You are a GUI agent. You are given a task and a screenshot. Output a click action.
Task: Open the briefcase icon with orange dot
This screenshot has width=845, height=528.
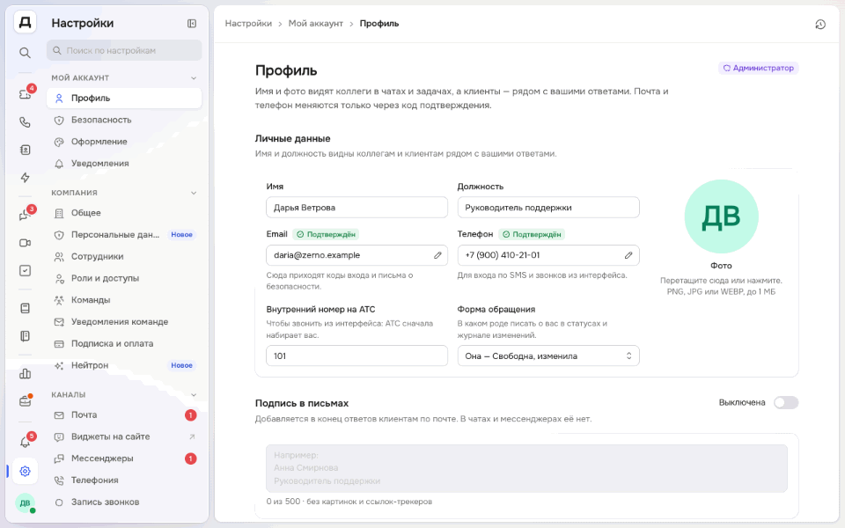tap(25, 401)
